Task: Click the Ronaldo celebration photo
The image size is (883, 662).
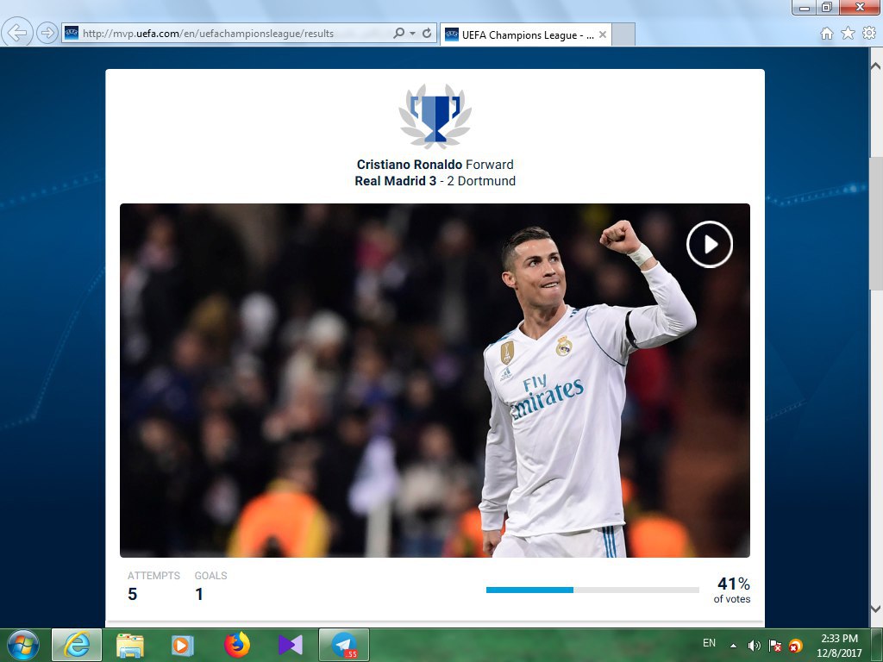Action: pyautogui.click(x=435, y=380)
